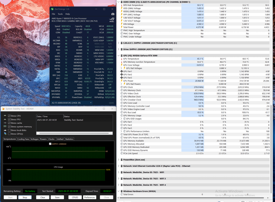Click clock icon beside GPU Clock row
Viewport: 275px width, 202px height.
(121, 87)
